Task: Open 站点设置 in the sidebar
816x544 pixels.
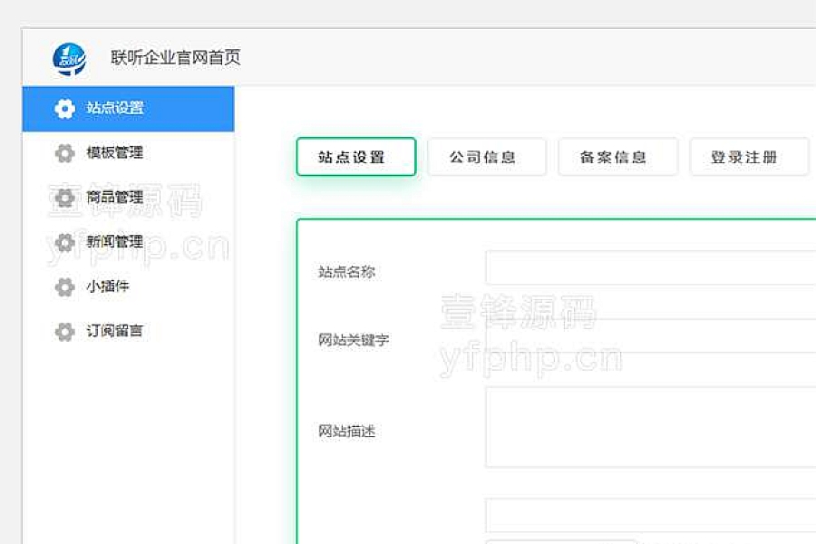Action: 128,109
